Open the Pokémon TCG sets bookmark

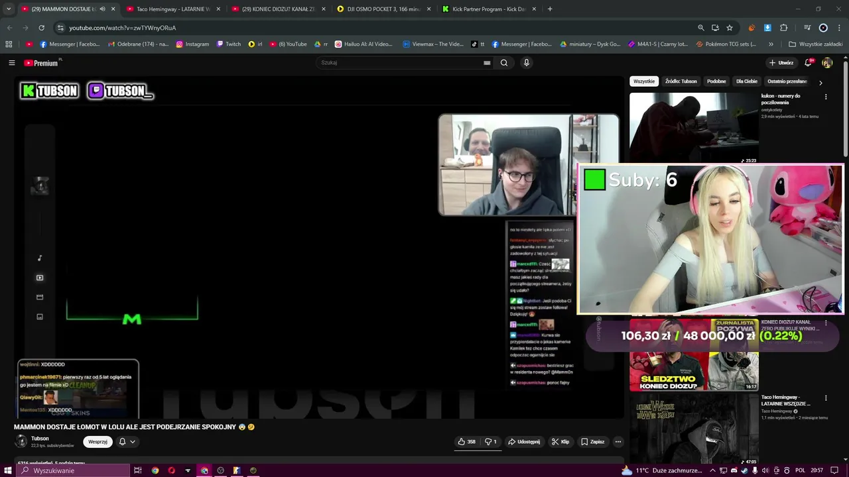726,44
